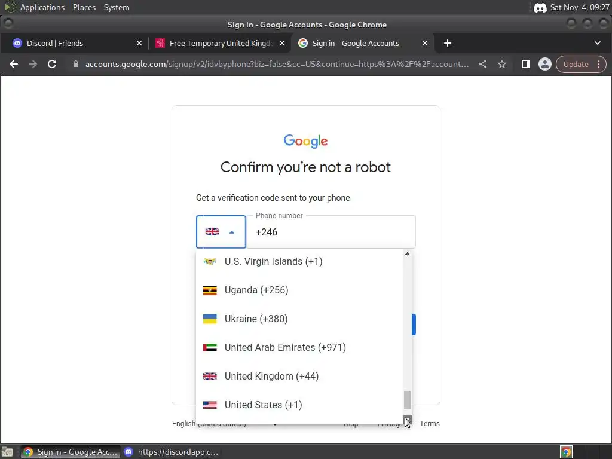Click the scrollbar up arrow in country list

tap(407, 253)
